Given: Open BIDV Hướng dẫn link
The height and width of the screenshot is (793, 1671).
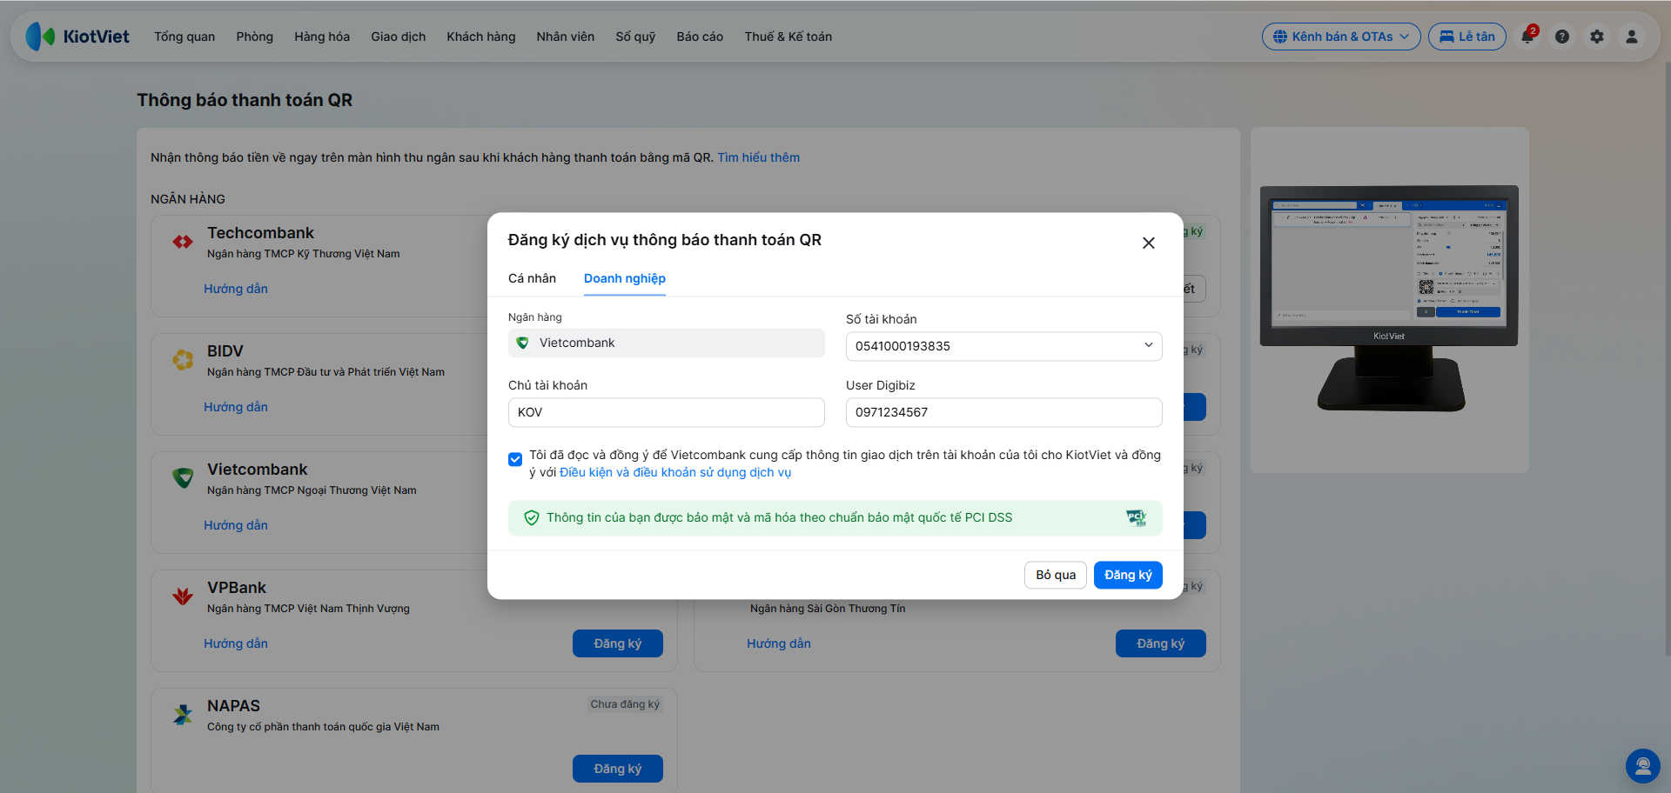Looking at the screenshot, I should click(236, 407).
